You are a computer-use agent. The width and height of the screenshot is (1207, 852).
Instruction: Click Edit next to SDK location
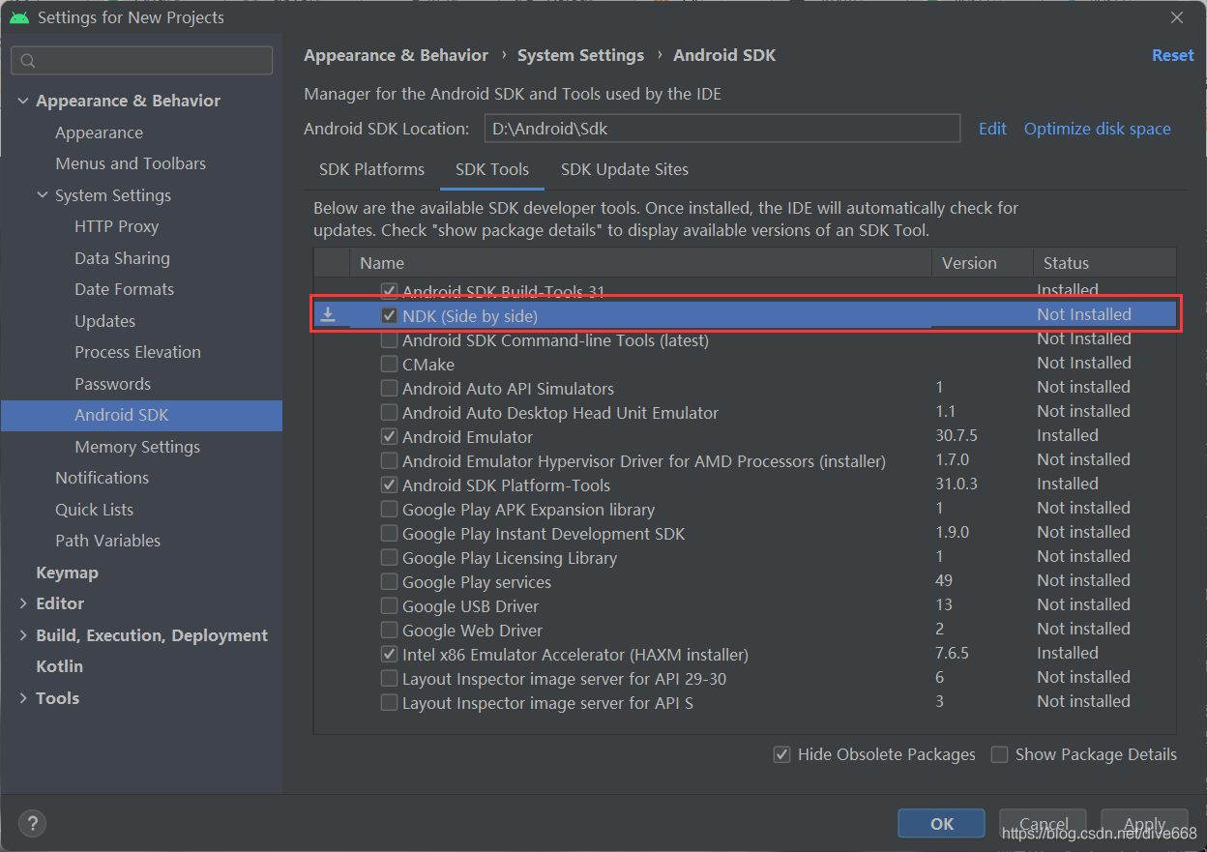coord(992,129)
